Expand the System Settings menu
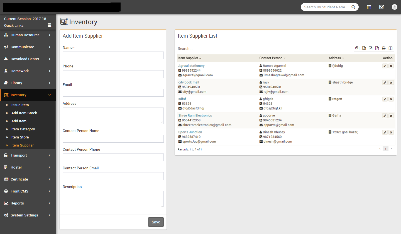The image size is (401, 234). [28, 215]
